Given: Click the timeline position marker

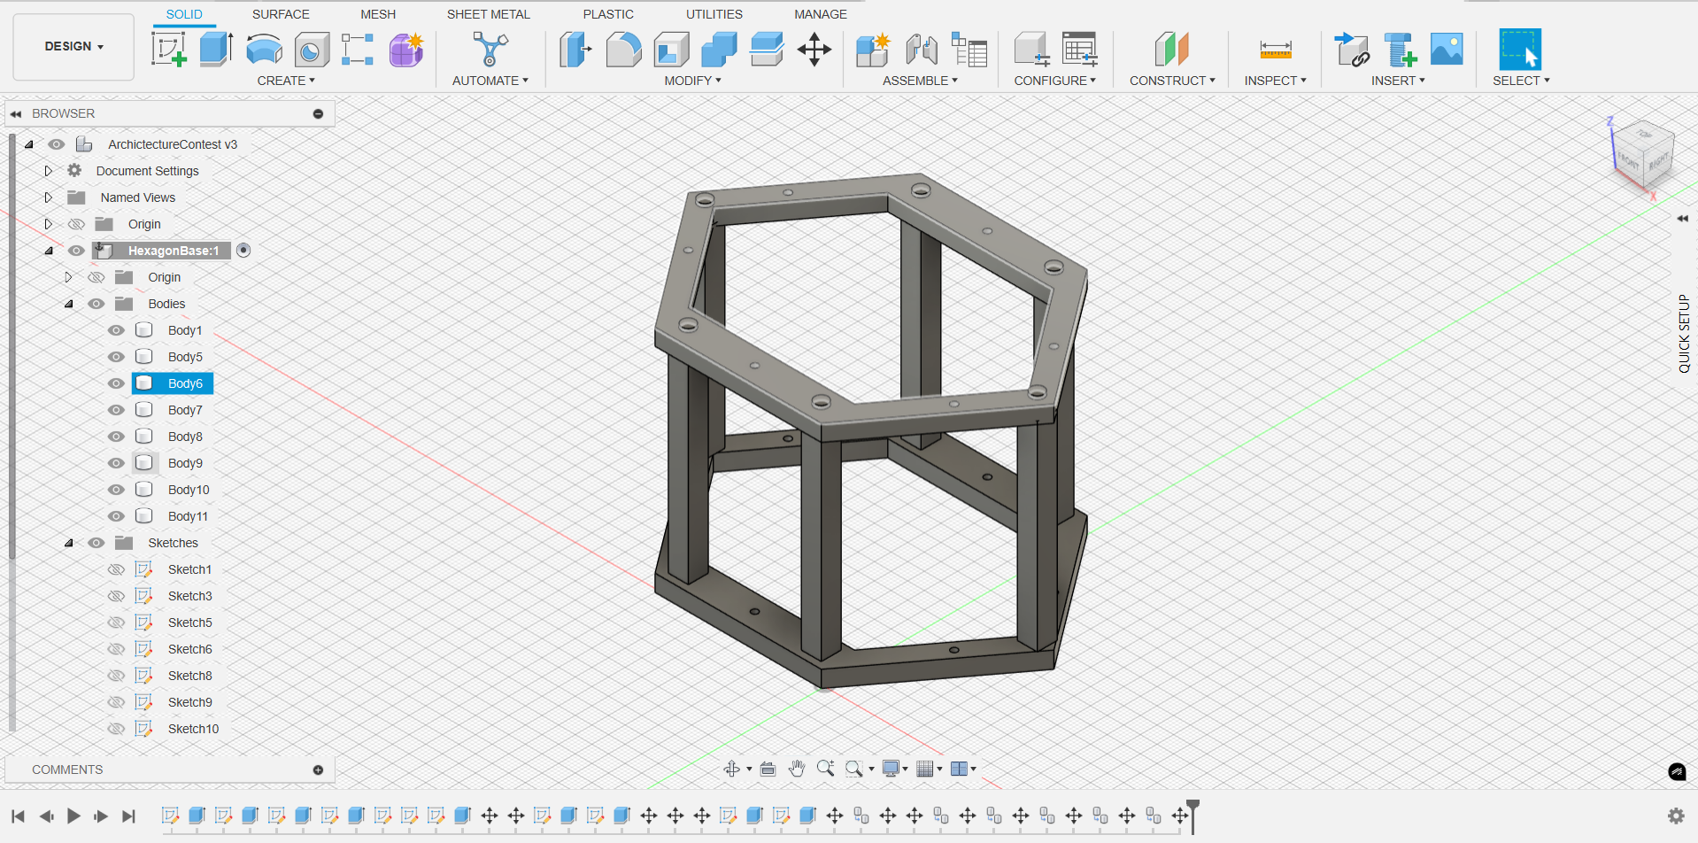Looking at the screenshot, I should coord(1192,816).
